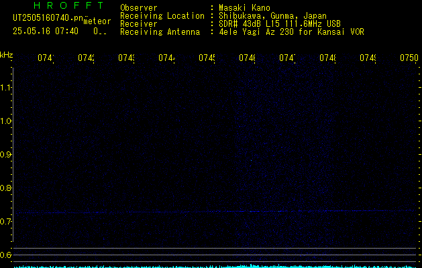Click the green HROFFT title

[68, 5]
